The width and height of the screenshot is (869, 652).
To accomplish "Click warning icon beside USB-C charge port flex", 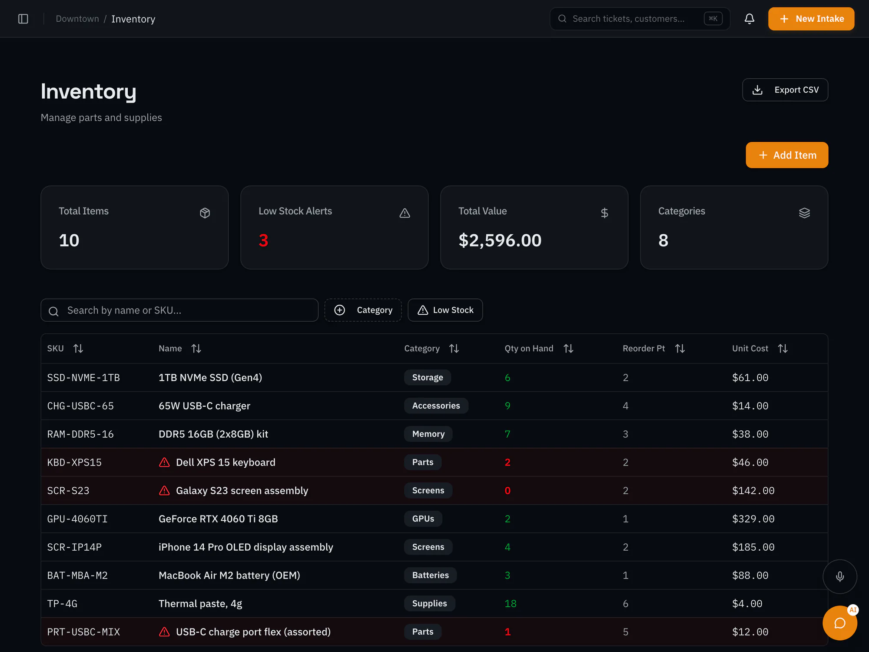I will [164, 632].
